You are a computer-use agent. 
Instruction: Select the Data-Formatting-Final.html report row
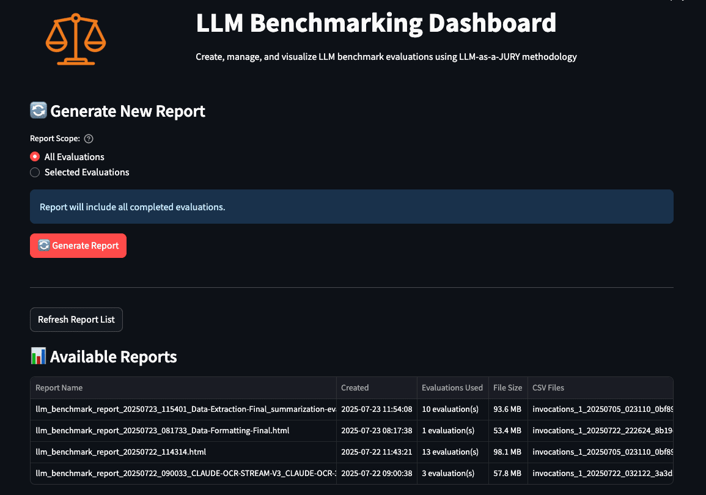coord(163,431)
